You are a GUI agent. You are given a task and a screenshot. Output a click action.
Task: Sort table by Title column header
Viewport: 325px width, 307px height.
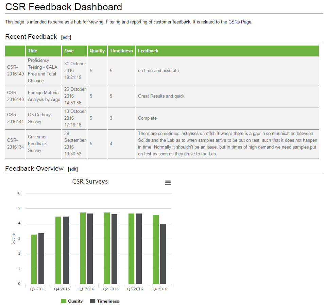(33, 51)
